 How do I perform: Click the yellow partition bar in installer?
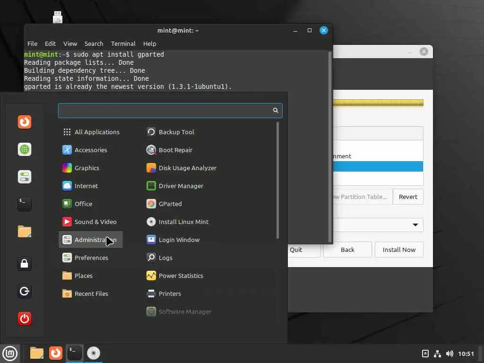click(x=378, y=103)
